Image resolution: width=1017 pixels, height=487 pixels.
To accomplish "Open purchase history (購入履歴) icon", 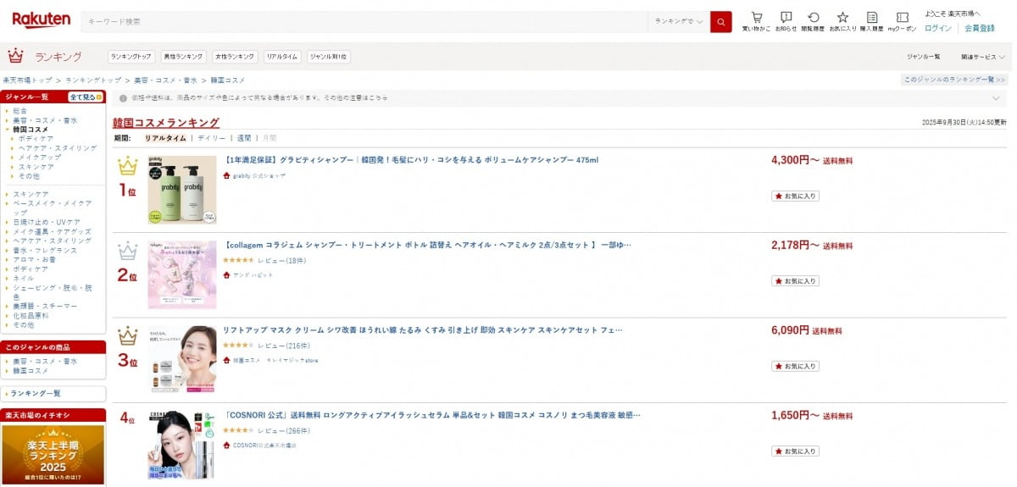I will coord(871,21).
